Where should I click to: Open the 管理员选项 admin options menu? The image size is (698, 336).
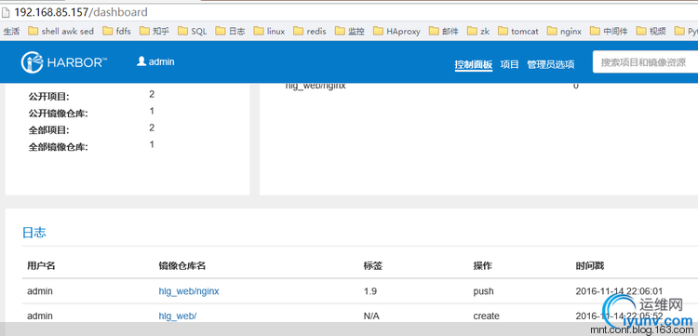click(551, 64)
